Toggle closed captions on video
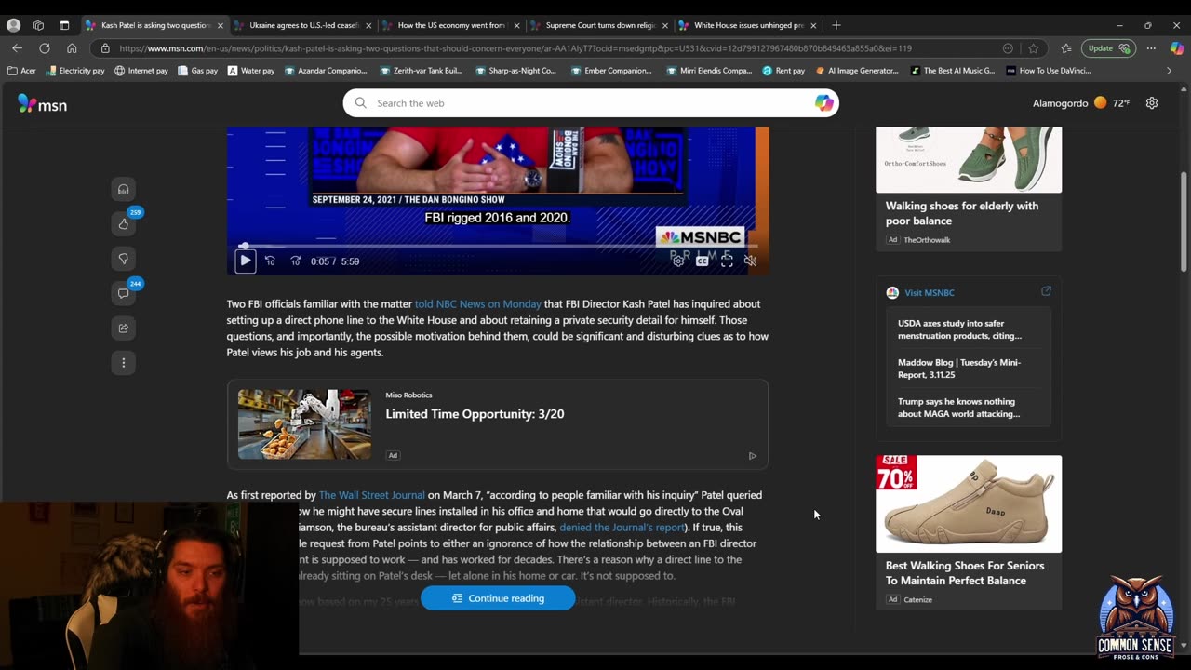1191x670 pixels. coord(703,261)
